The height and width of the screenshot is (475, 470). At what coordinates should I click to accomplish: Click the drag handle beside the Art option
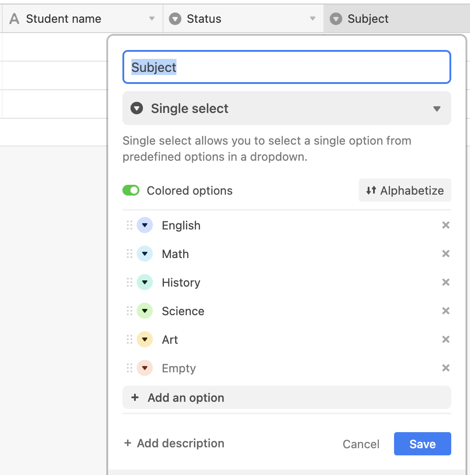129,339
